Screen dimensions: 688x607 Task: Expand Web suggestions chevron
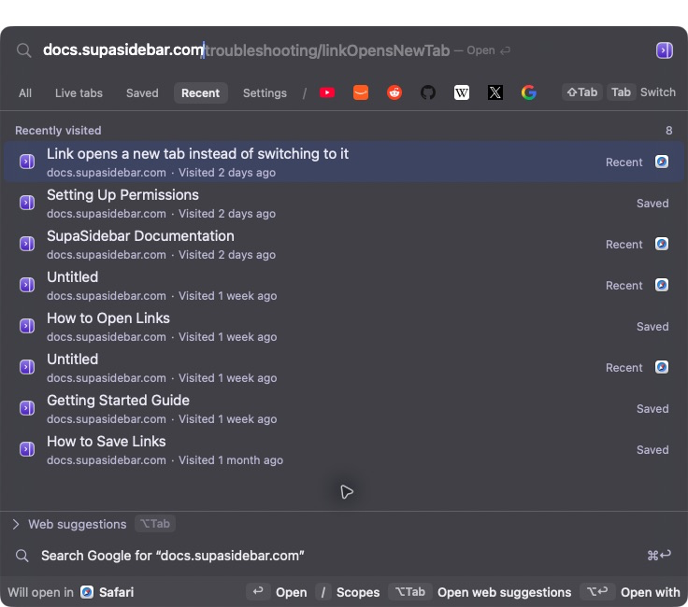(16, 524)
